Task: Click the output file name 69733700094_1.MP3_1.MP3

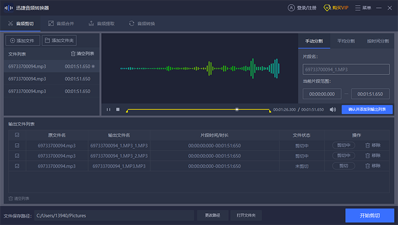Action: [119, 145]
